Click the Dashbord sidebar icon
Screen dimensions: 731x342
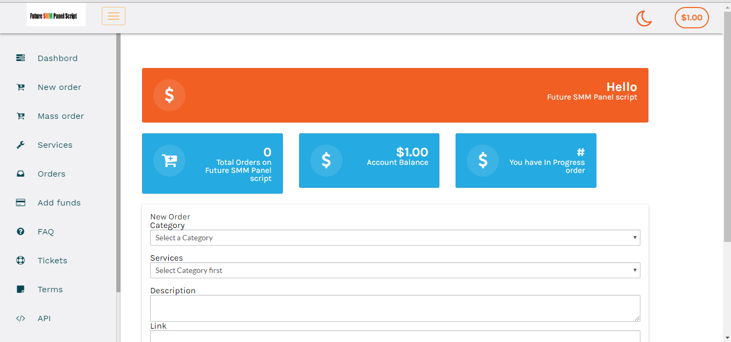tap(20, 58)
